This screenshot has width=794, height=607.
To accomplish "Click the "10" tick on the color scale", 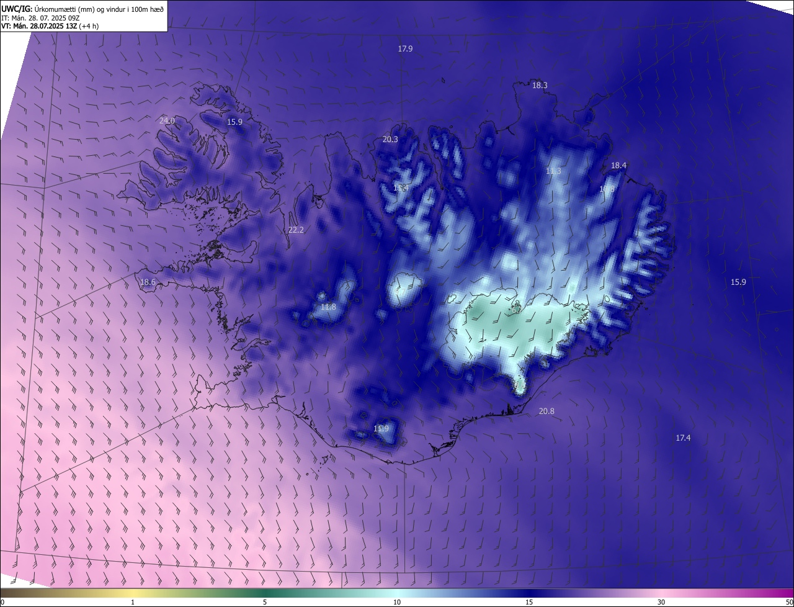I will pyautogui.click(x=397, y=602).
